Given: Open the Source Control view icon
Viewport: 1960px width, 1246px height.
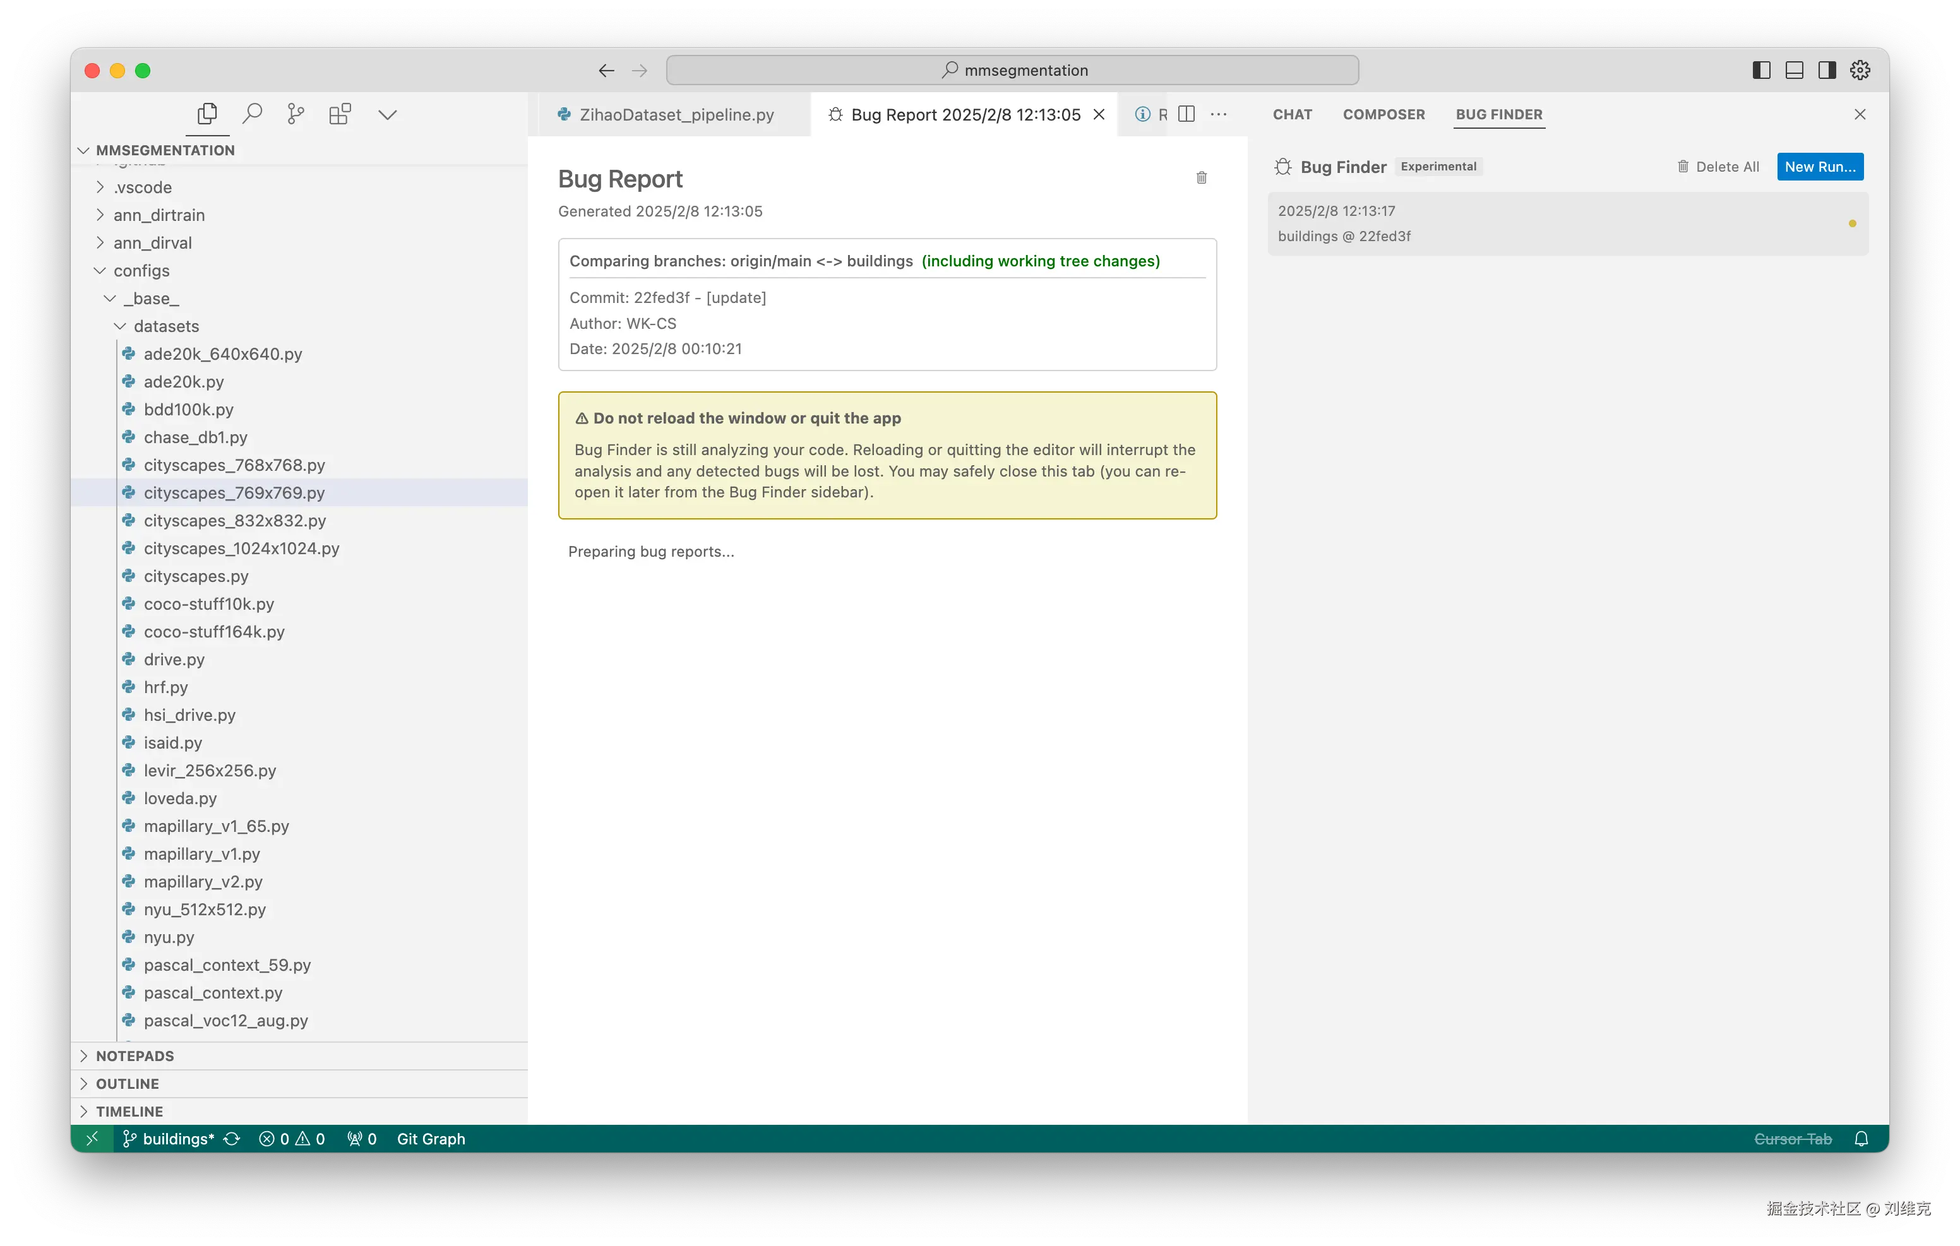Looking at the screenshot, I should click(296, 114).
